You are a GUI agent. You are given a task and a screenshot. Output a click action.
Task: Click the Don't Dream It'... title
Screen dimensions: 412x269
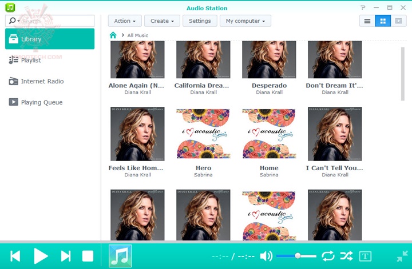click(x=334, y=86)
